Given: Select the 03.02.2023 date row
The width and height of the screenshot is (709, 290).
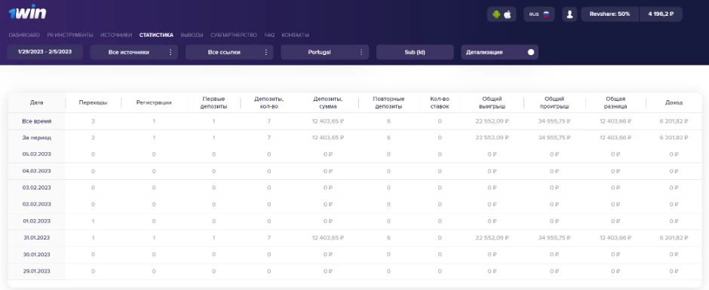Looking at the screenshot, I should tap(37, 188).
